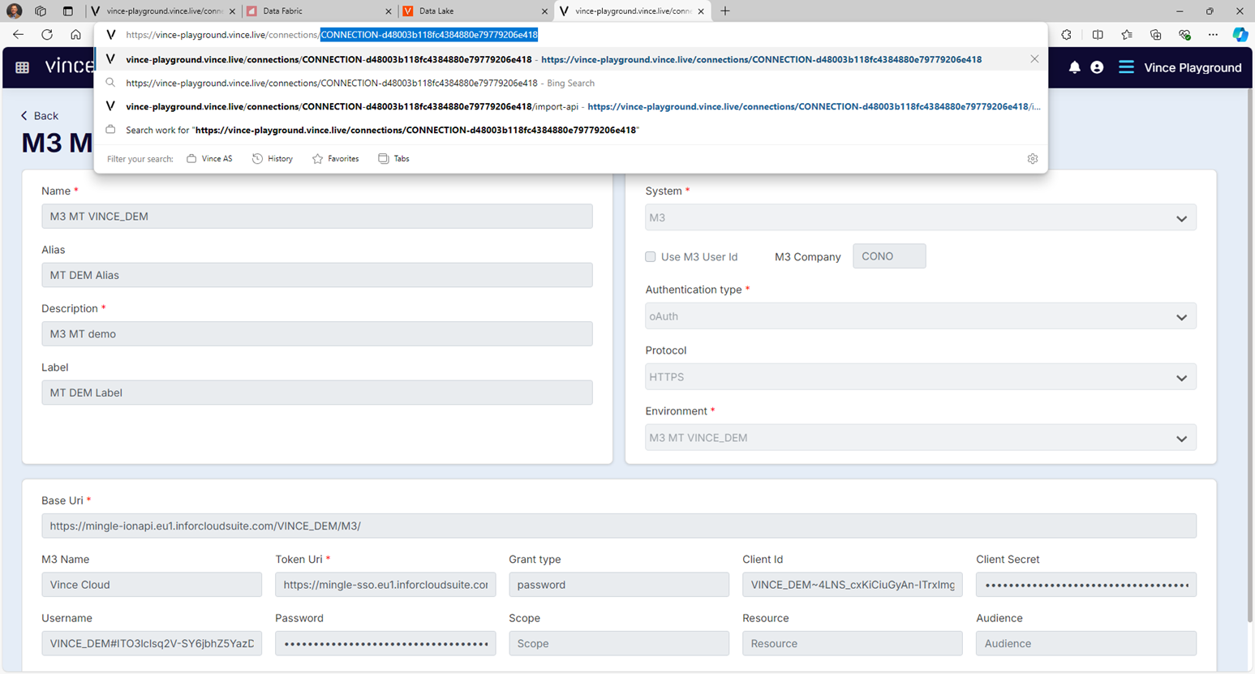Viewport: 1255px width, 674px height.
Task: Open Environment dropdown showing M3 MT VINCE_DEM
Action: (921, 438)
